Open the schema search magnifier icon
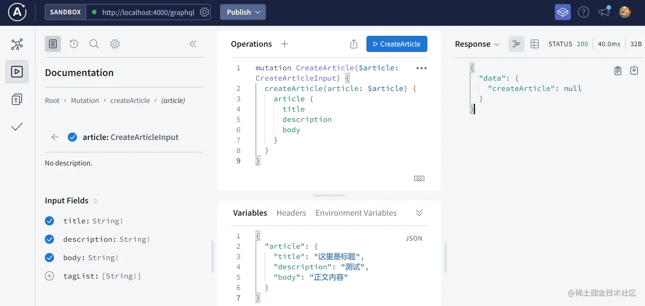Screen dimensions: 645x306 pyautogui.click(x=94, y=44)
